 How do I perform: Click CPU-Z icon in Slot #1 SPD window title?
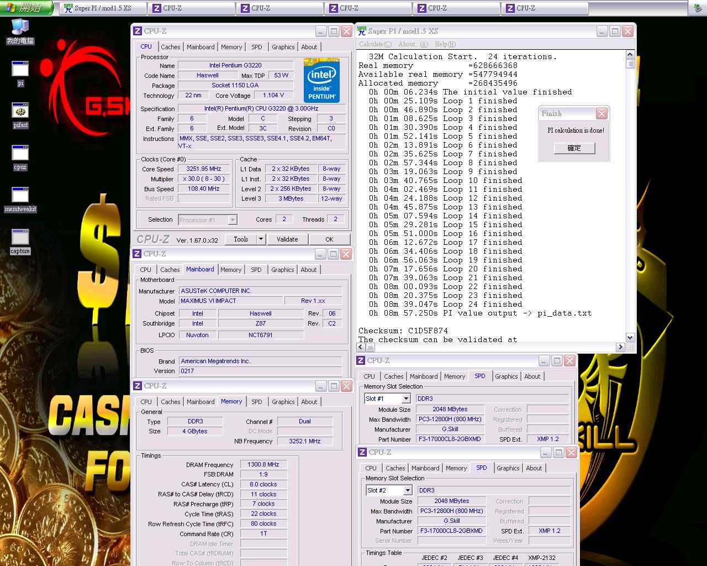click(361, 360)
